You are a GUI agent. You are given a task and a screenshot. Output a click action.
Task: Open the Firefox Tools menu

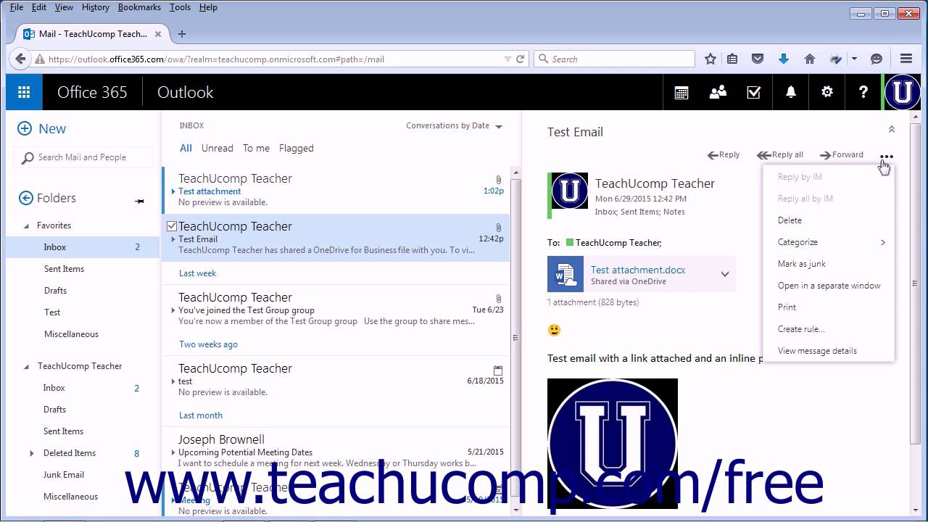click(180, 7)
